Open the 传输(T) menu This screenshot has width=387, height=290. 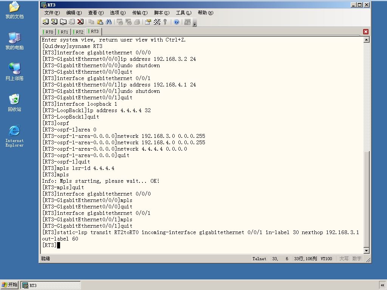140,13
